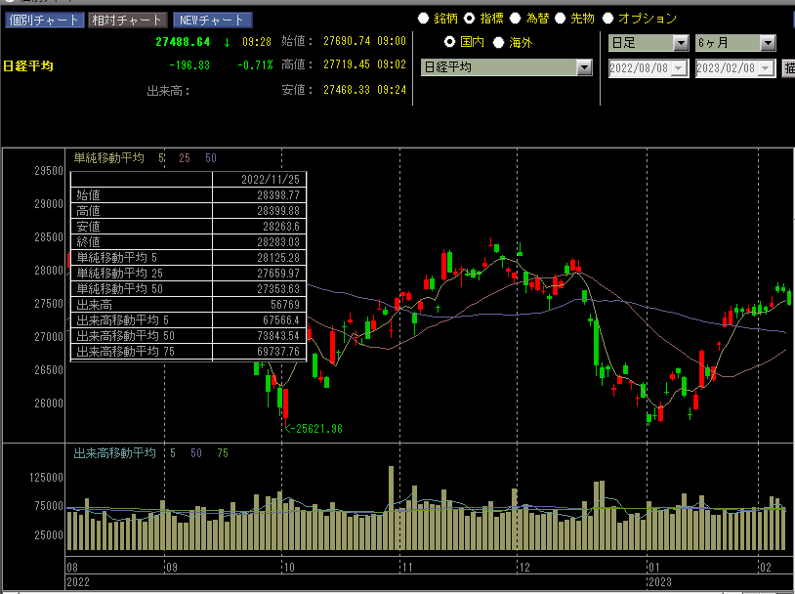This screenshot has width=795, height=594.
Task: Switch to the 個別チャート tab
Action: pyautogui.click(x=43, y=20)
